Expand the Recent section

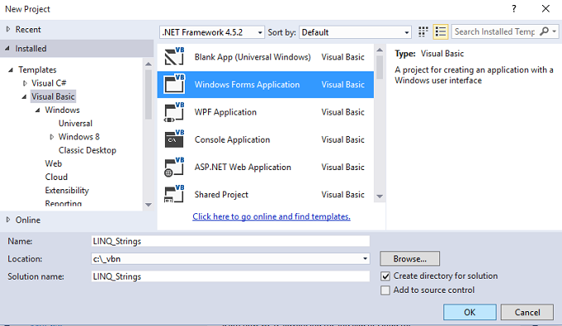pyautogui.click(x=8, y=29)
